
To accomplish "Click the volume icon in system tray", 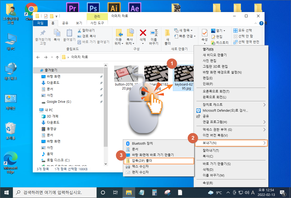I will point(247,193).
